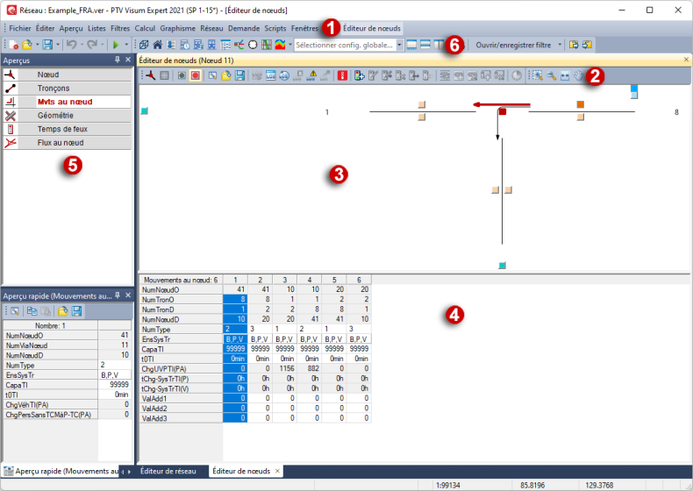The height and width of the screenshot is (491, 693).
Task: Select Temps de feux in Aperçus list
Action: [60, 128]
